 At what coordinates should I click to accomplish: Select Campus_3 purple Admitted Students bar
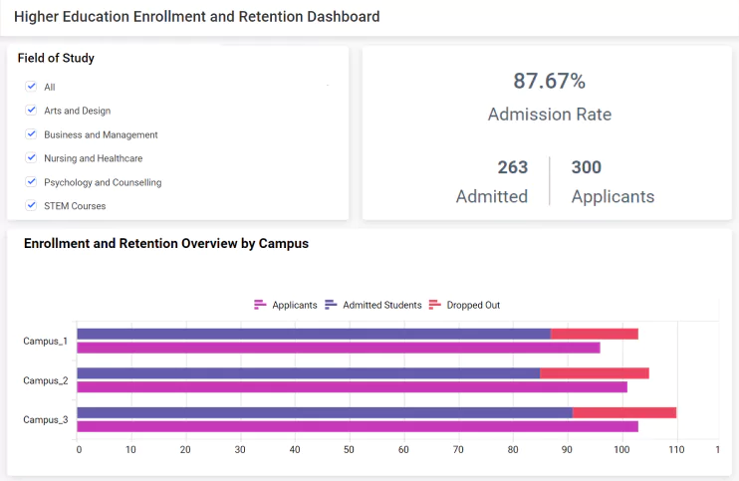pos(324,412)
